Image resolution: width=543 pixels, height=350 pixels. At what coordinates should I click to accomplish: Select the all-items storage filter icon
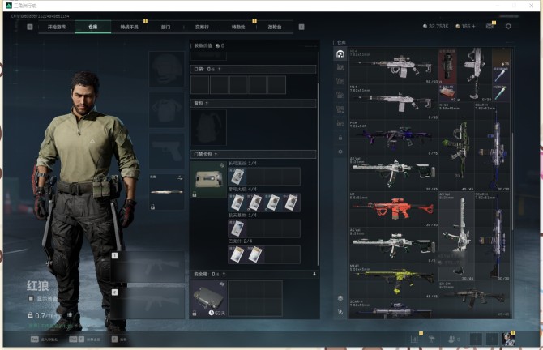pyautogui.click(x=340, y=54)
